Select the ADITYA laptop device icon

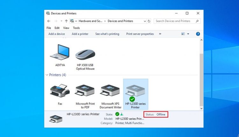coord(60,53)
